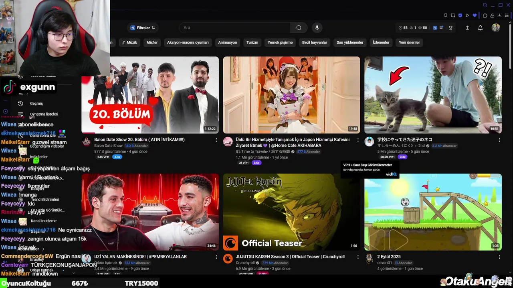Open the Crunchyroll channel name link
This screenshot has width=513, height=288.
pyautogui.click(x=245, y=263)
